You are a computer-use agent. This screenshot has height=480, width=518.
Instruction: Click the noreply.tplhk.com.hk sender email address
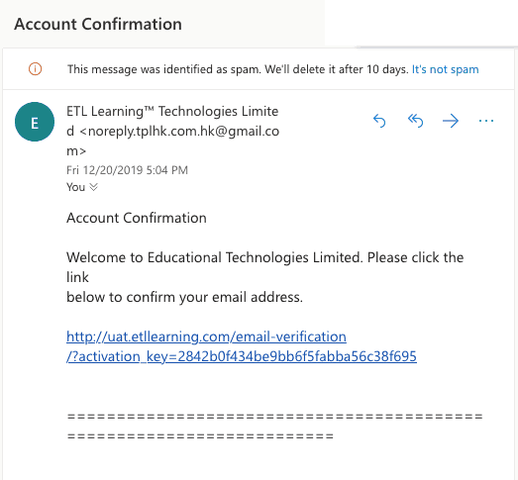point(179,132)
